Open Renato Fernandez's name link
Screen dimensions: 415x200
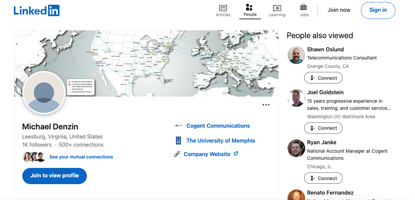pyautogui.click(x=330, y=193)
